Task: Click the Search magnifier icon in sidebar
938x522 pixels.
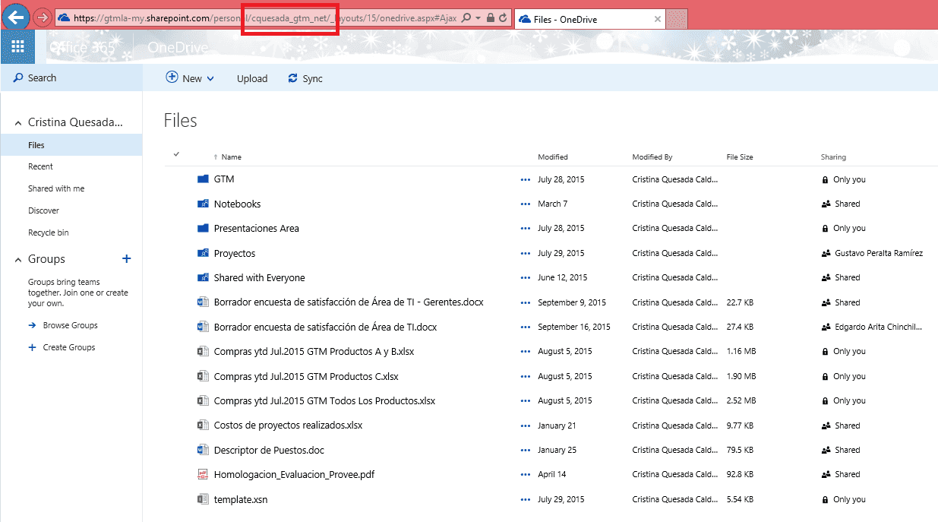Action: pos(18,78)
